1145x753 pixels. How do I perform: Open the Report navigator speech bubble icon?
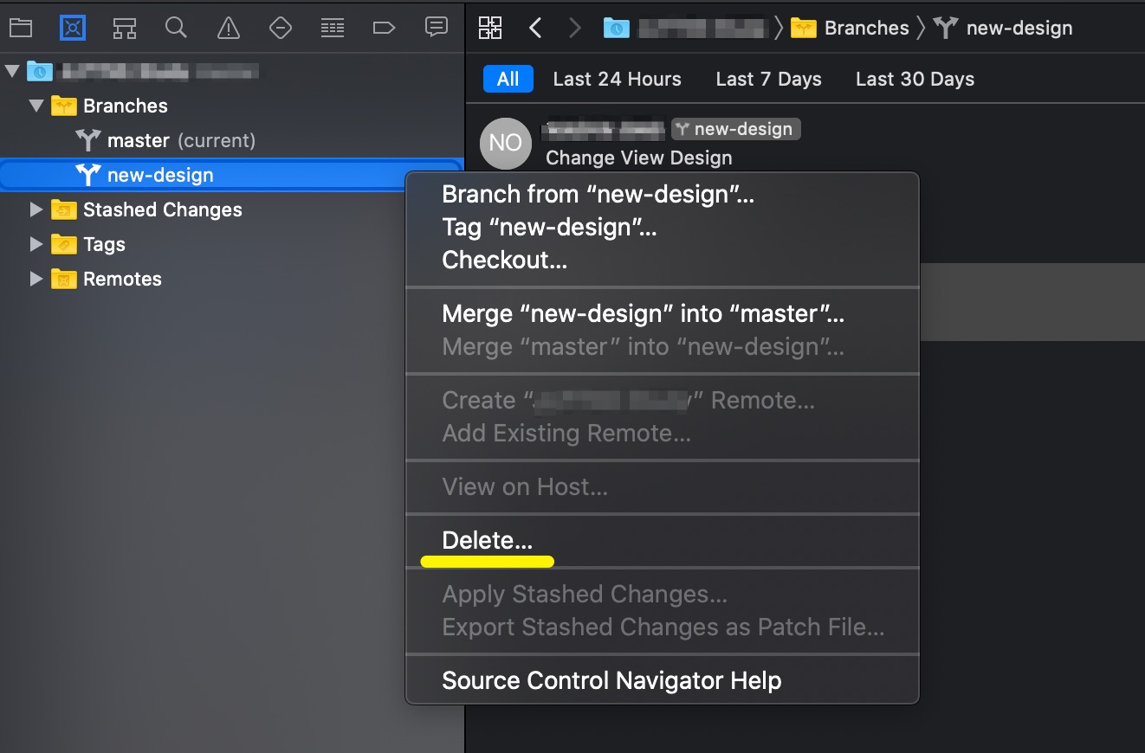[437, 27]
